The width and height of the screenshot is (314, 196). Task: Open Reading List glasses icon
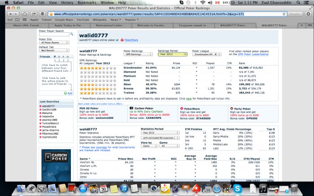pyautogui.click(x=10, y=20)
